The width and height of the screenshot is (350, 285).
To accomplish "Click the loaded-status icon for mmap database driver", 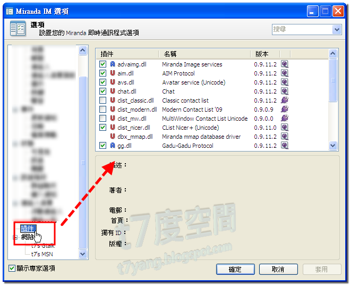I will pyautogui.click(x=285, y=136).
